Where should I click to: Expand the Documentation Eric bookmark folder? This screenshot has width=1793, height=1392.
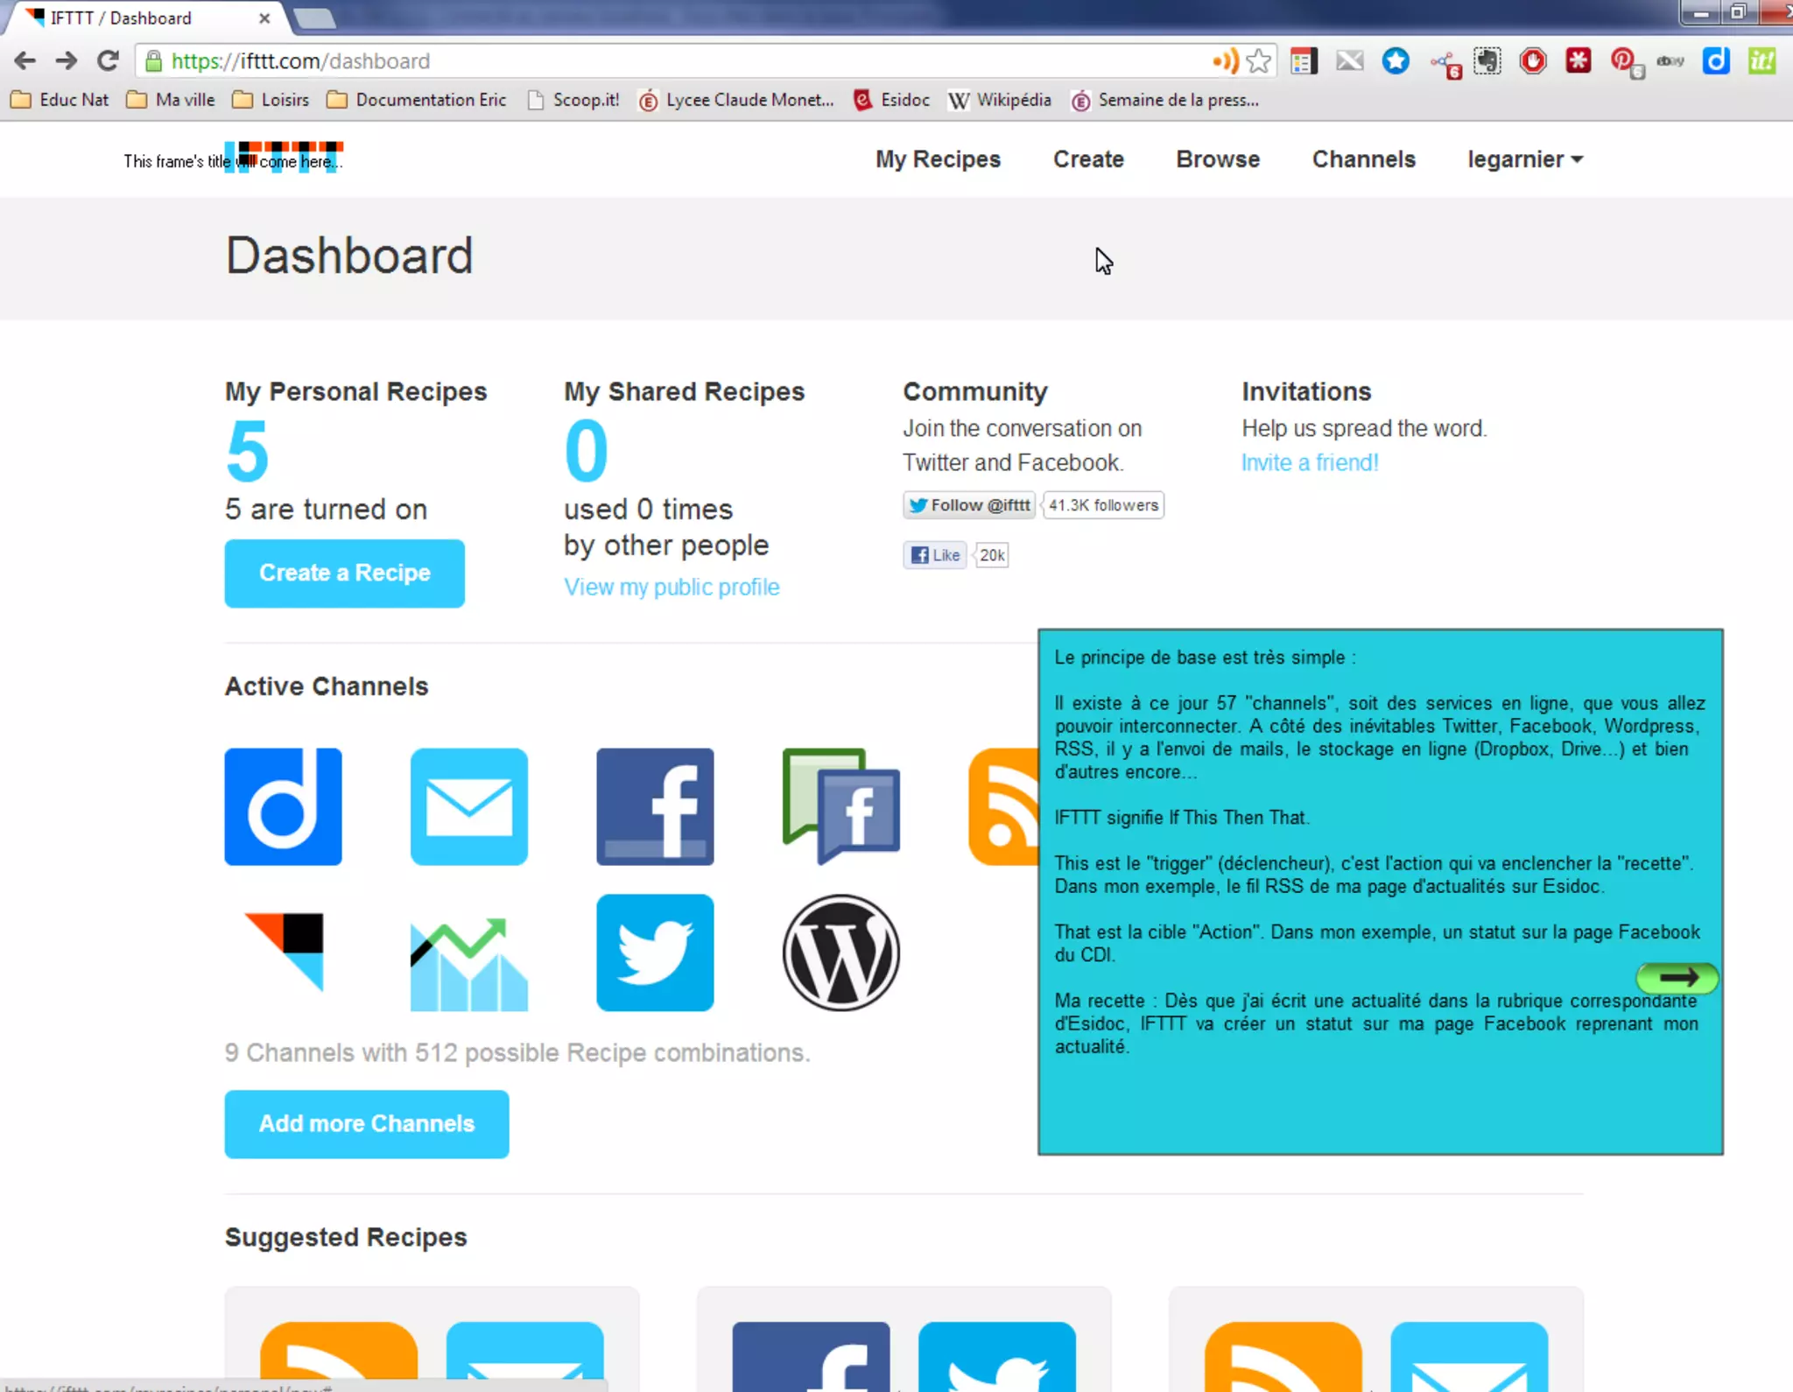(x=417, y=100)
